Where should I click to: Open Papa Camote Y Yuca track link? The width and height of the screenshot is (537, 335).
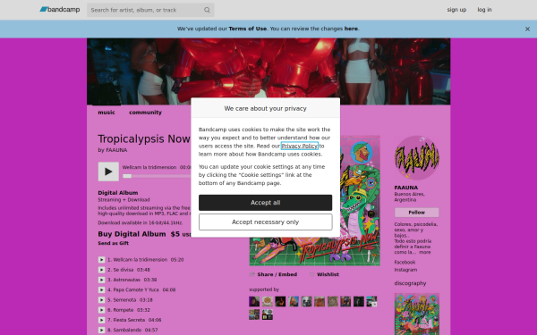pos(136,289)
